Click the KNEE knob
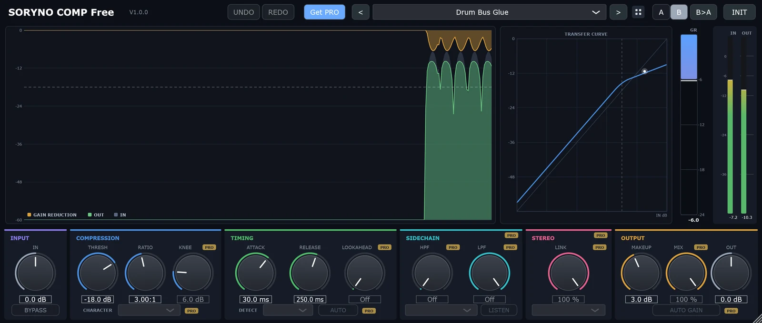This screenshot has height=323, width=762. (193, 272)
